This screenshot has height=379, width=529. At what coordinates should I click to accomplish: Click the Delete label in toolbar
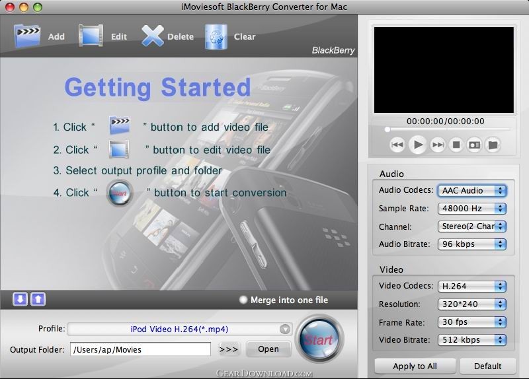point(181,36)
